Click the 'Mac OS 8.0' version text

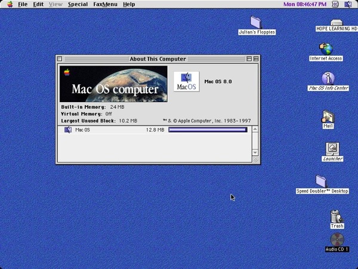click(218, 82)
